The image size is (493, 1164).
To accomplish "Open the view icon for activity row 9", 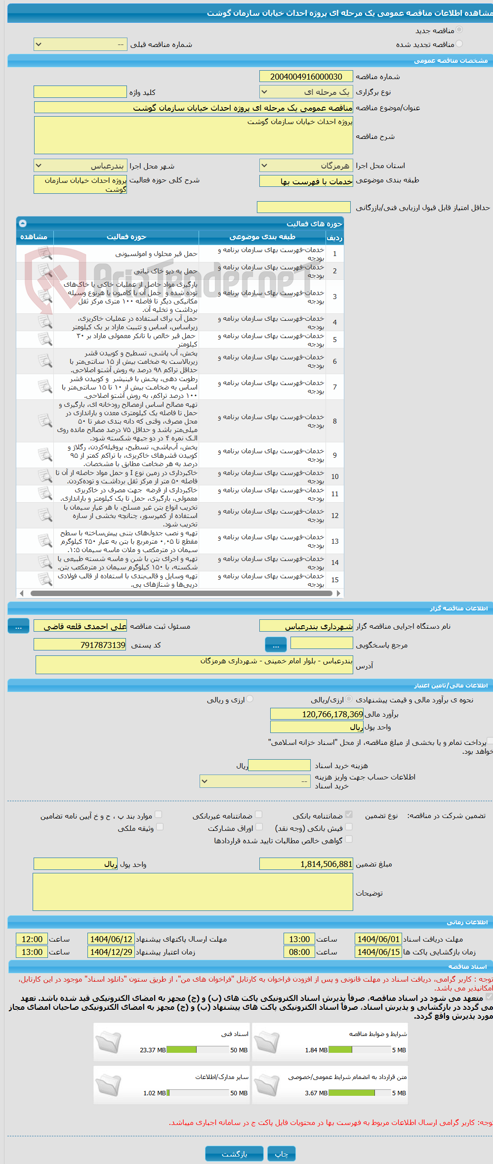I will [45, 455].
